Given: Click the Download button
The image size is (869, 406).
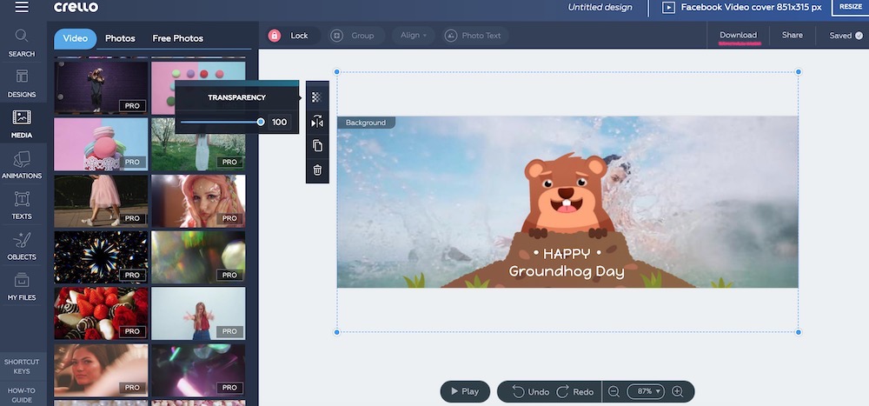Looking at the screenshot, I should (x=738, y=35).
